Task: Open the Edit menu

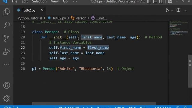Action: coord(25,1)
